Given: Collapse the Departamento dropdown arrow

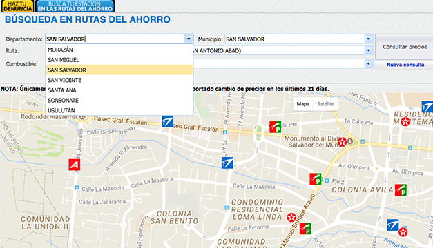Looking at the screenshot, I should coord(189,39).
